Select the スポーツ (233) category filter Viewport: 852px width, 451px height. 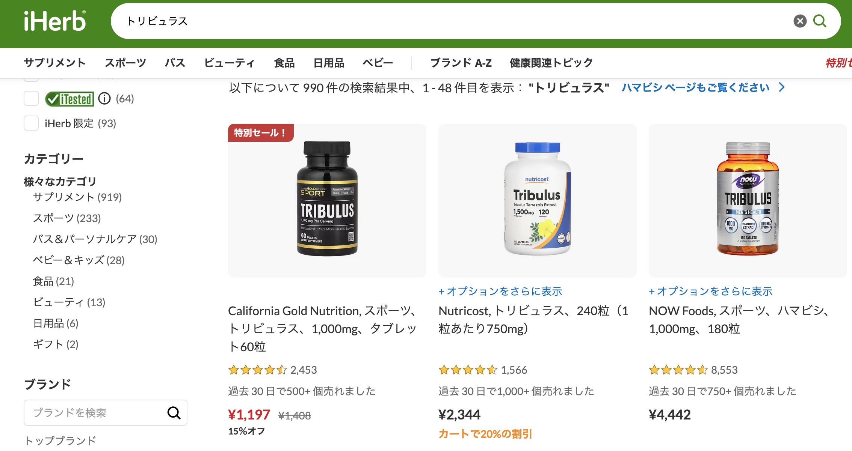point(67,218)
